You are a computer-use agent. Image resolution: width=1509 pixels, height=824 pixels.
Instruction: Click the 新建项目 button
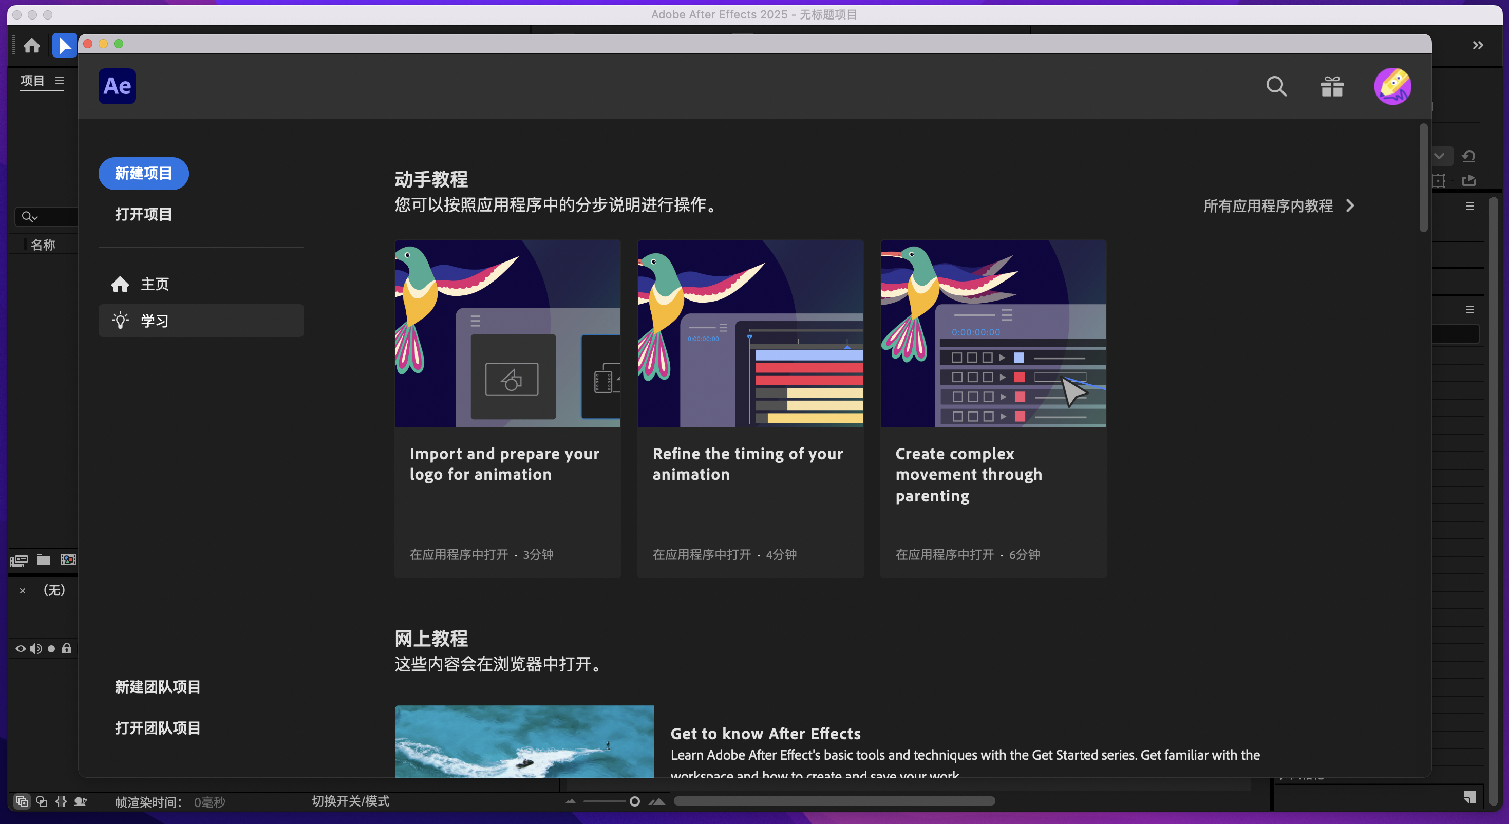tap(143, 174)
